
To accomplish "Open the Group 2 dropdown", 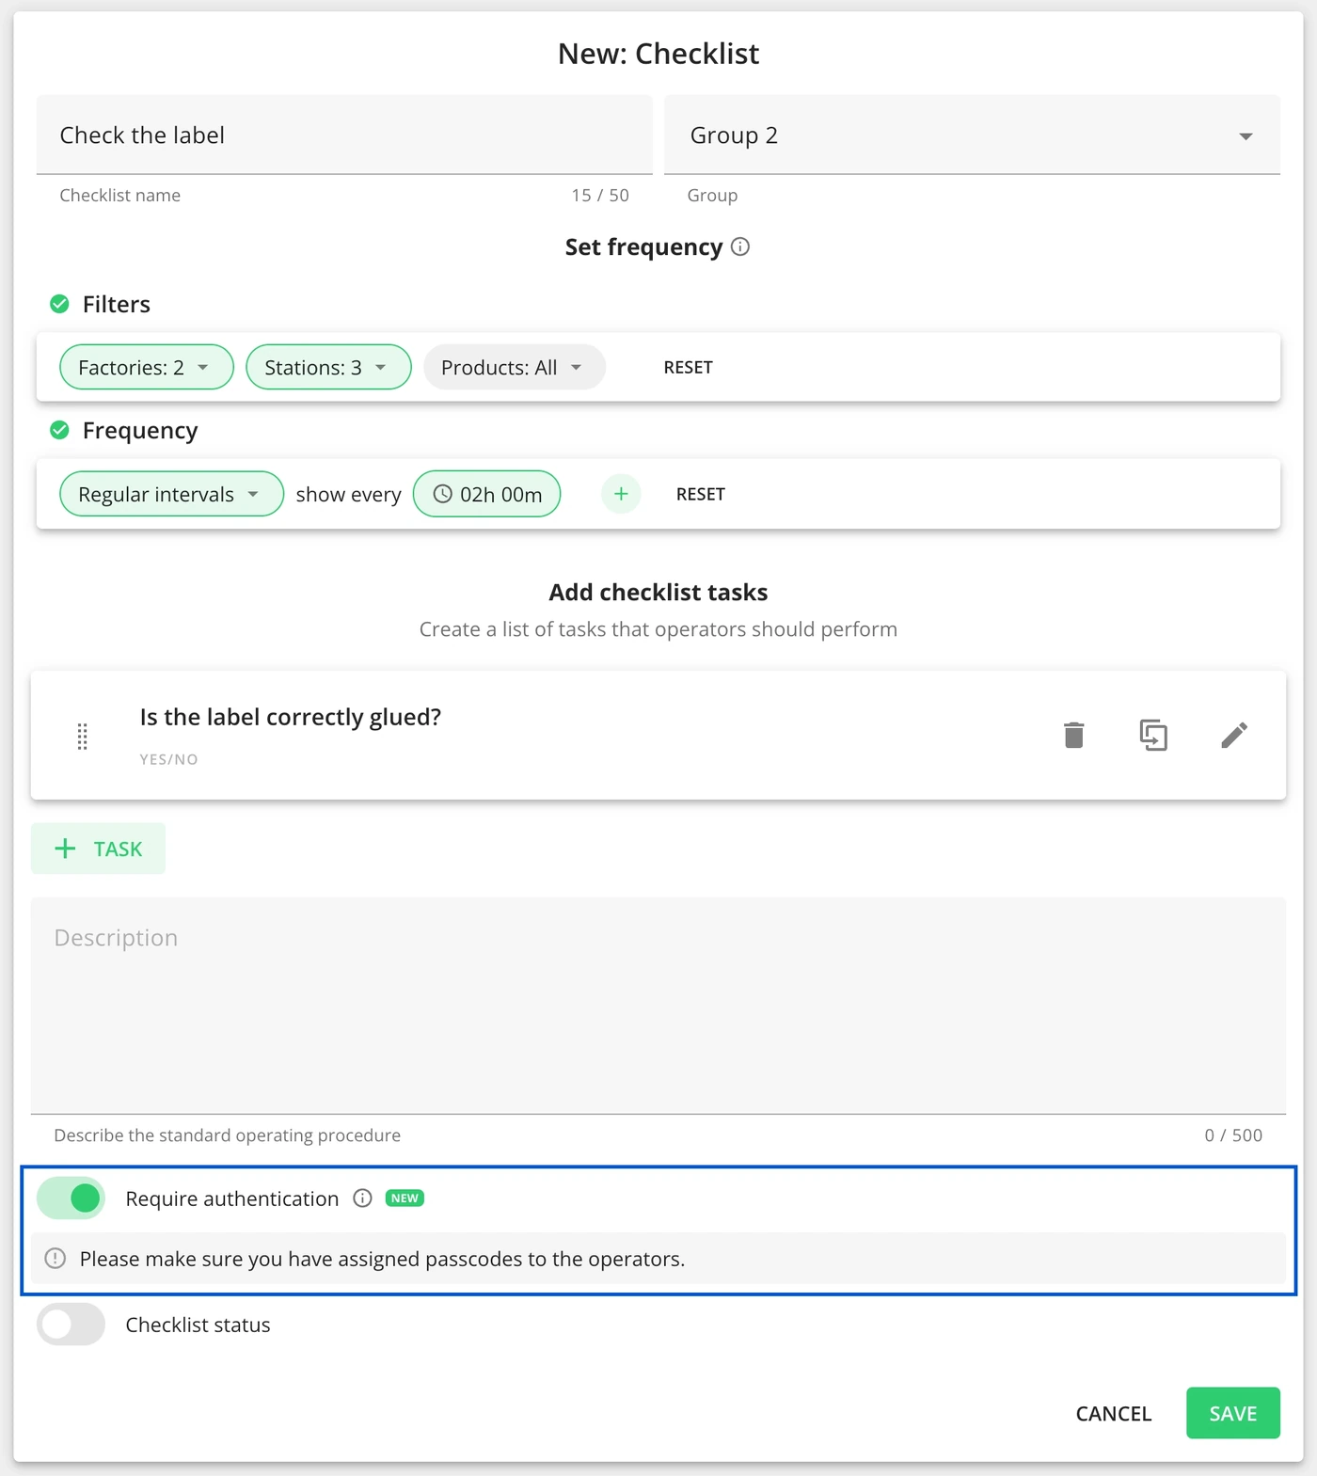I will [x=972, y=135].
